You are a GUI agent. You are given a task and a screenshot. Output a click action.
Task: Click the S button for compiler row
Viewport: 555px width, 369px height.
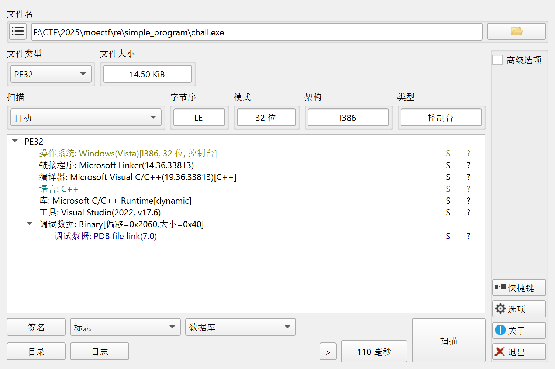(448, 177)
